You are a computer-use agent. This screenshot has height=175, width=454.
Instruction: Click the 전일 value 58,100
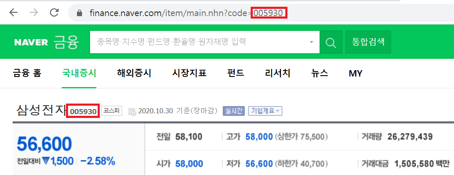(x=189, y=137)
